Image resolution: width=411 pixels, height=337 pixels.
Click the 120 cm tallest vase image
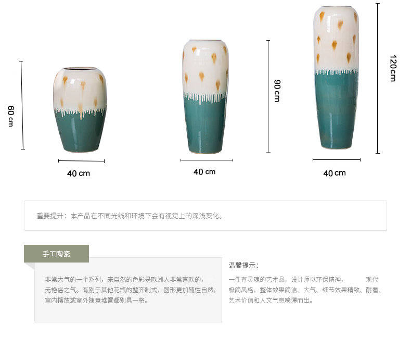(x=336, y=78)
